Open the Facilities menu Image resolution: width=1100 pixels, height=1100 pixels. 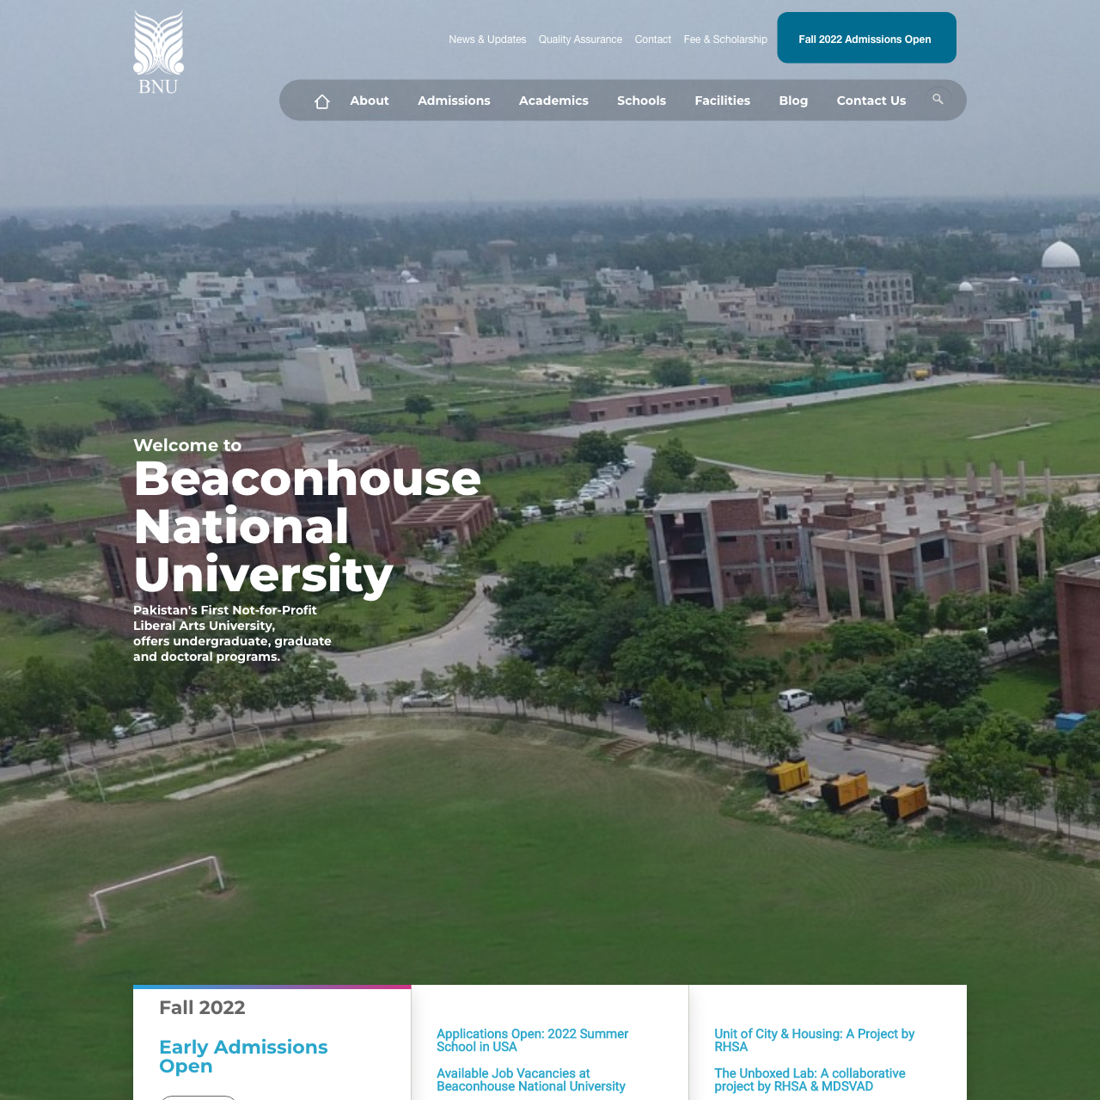722,101
